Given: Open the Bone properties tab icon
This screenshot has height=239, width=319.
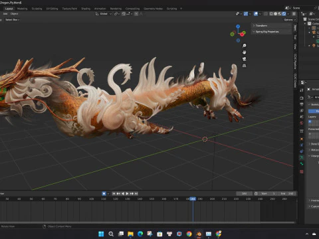Looking at the screenshot, I should click(302, 164).
